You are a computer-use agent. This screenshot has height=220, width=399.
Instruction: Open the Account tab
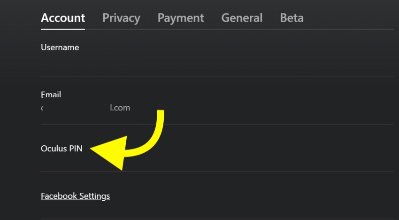63,18
